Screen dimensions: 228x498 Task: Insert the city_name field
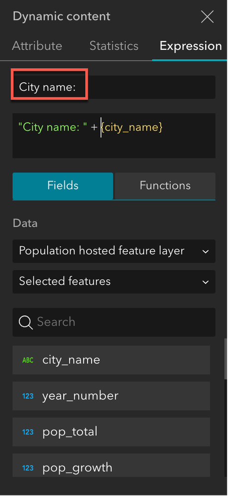click(112, 360)
